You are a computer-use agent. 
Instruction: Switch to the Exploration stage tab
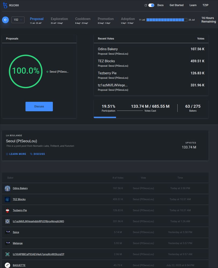coord(59,20)
